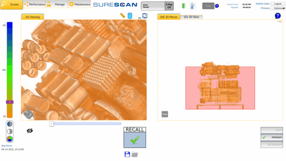
Task: Save the scan with floppy disk icon
Action: coord(127,154)
